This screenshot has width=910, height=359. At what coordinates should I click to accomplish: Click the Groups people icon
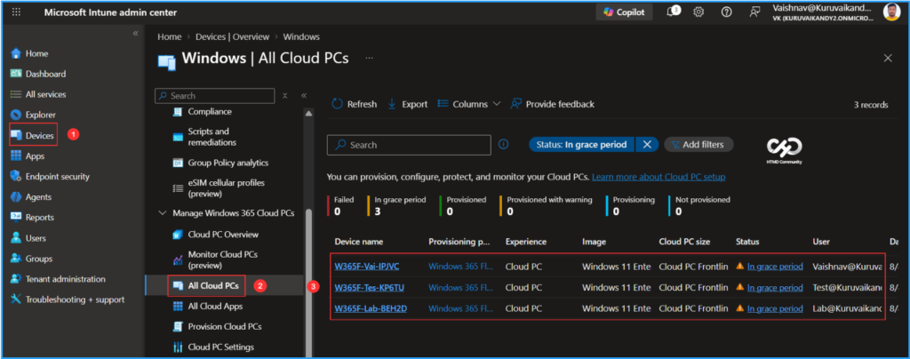(x=16, y=259)
